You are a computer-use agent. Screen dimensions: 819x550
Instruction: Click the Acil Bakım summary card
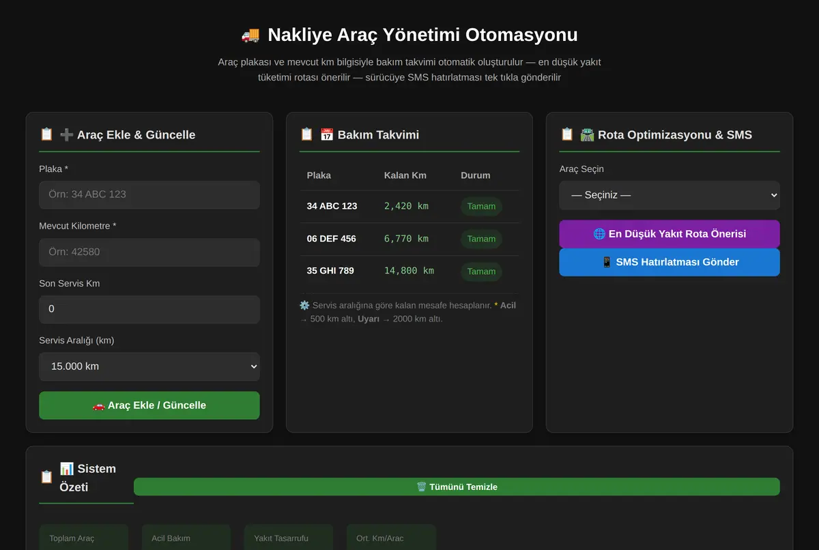(186, 537)
